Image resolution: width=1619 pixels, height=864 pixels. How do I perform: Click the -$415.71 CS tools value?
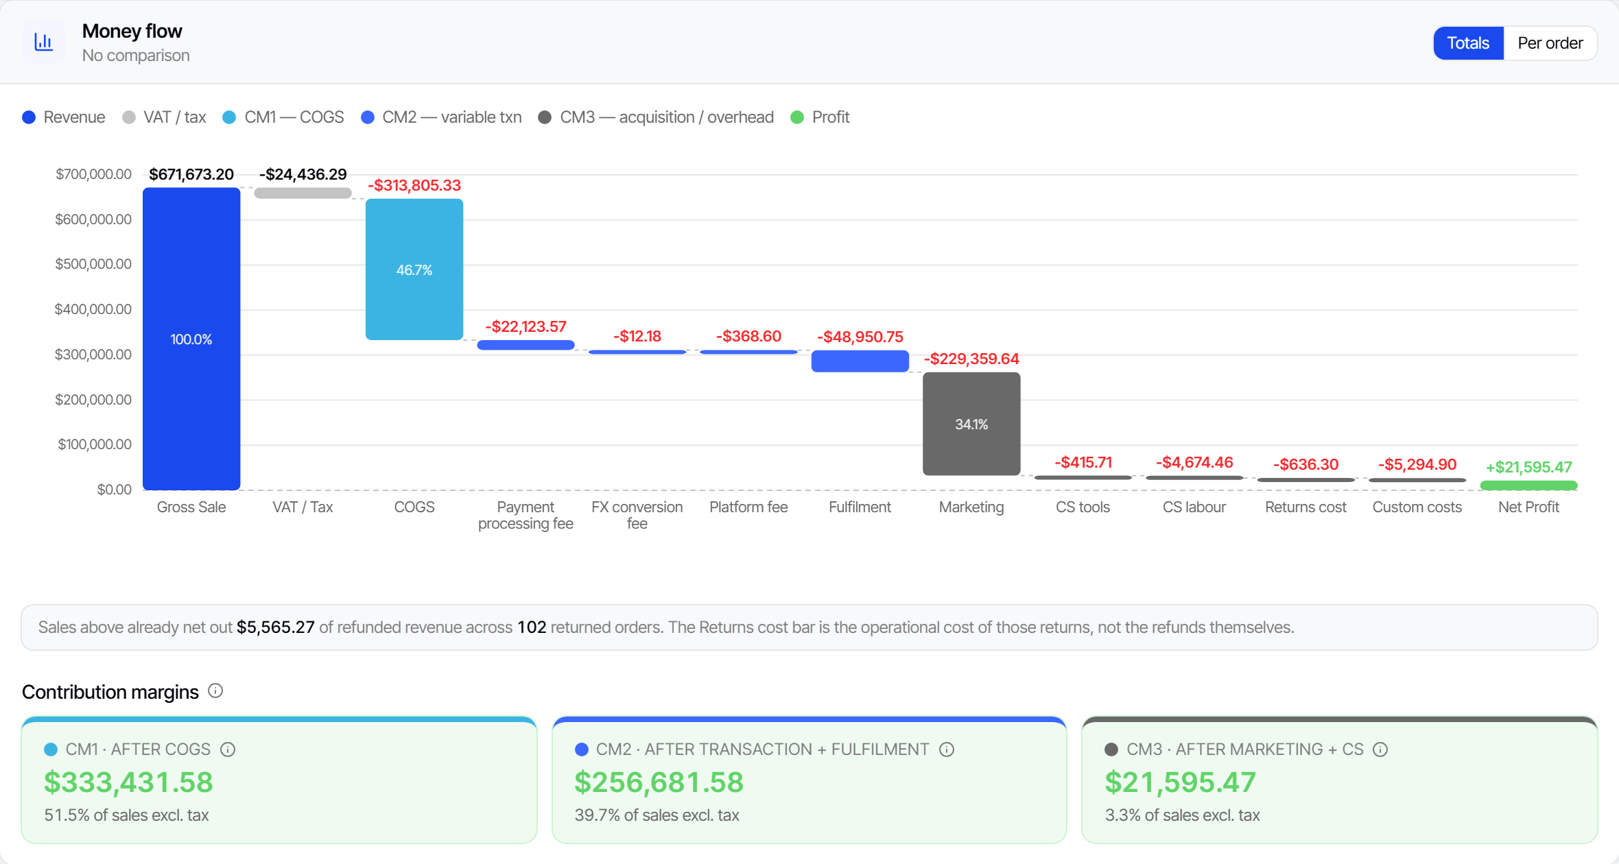pyautogui.click(x=1083, y=462)
